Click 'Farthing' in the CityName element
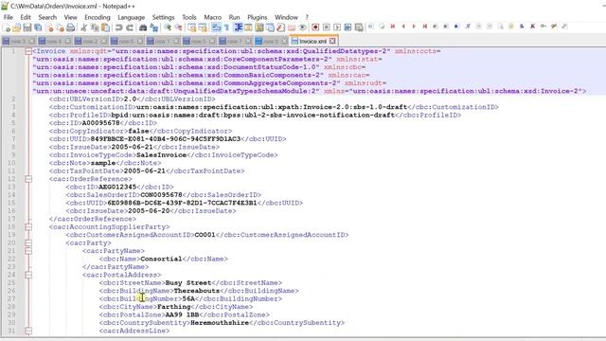Viewport: 606px width, 341px height. pyautogui.click(x=174, y=307)
